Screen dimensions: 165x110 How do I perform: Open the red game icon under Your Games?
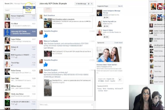[x=160, y=6]
